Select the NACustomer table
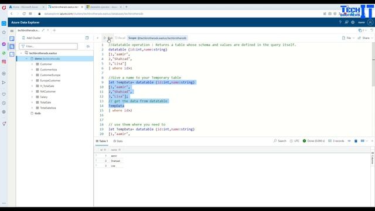This screenshot has width=375, height=211. [x=48, y=91]
